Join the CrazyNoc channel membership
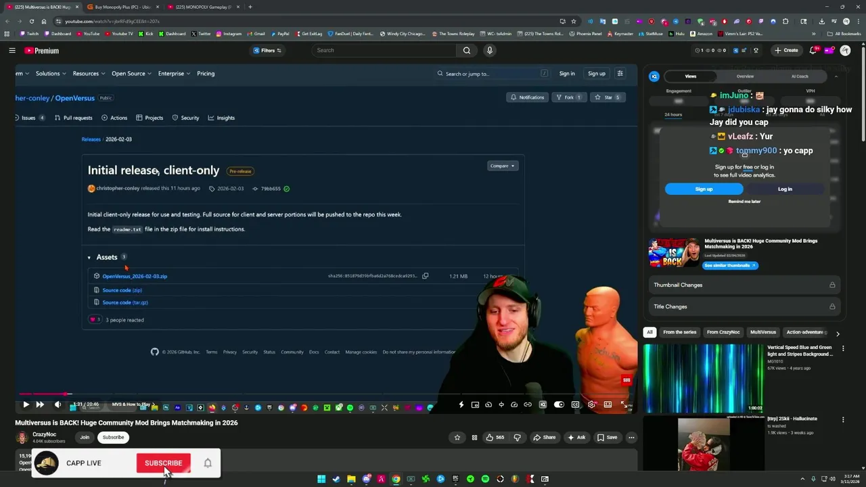 coord(85,438)
